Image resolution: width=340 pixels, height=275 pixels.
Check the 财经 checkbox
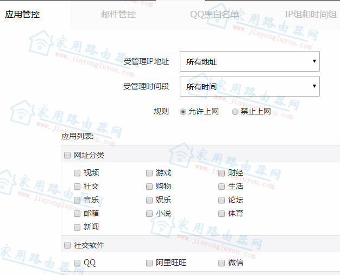tap(222, 173)
